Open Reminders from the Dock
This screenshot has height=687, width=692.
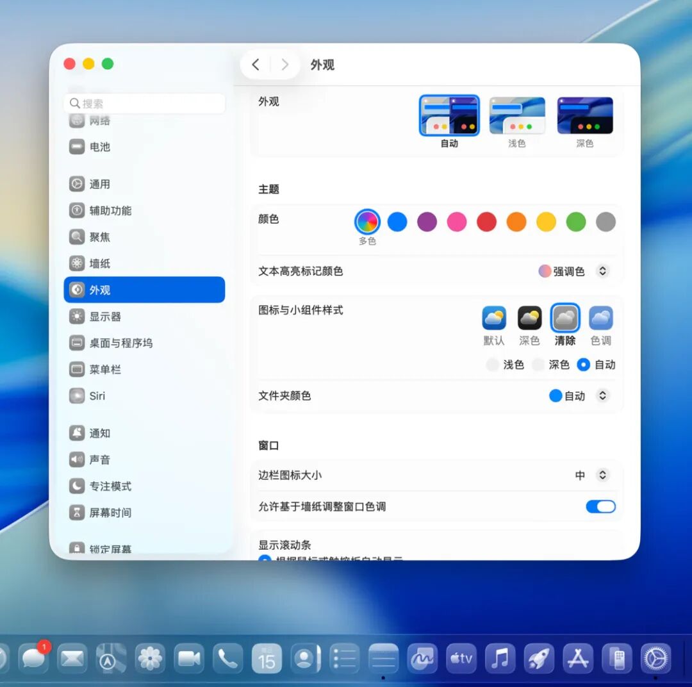[344, 658]
